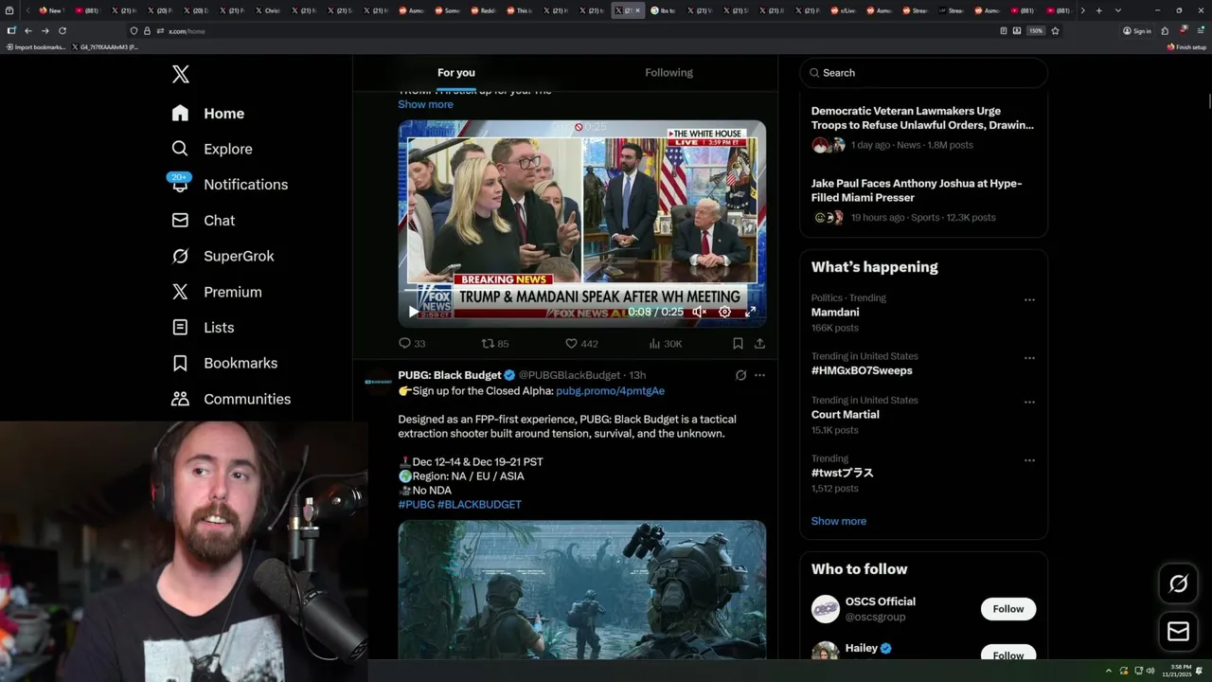Follow OSCS Official

coord(1007,609)
